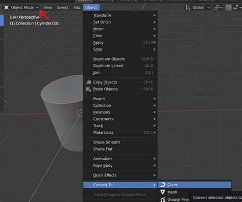The height and width of the screenshot is (202, 242).
Task: Click the transform orientation axes icon
Action: (x=188, y=8)
